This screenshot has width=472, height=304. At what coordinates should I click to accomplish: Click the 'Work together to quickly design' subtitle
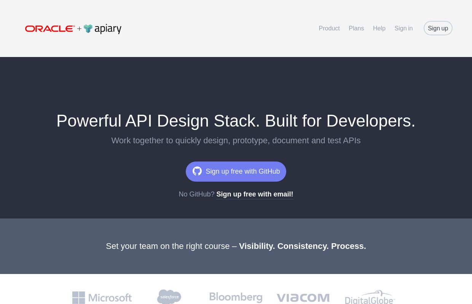coord(236,141)
